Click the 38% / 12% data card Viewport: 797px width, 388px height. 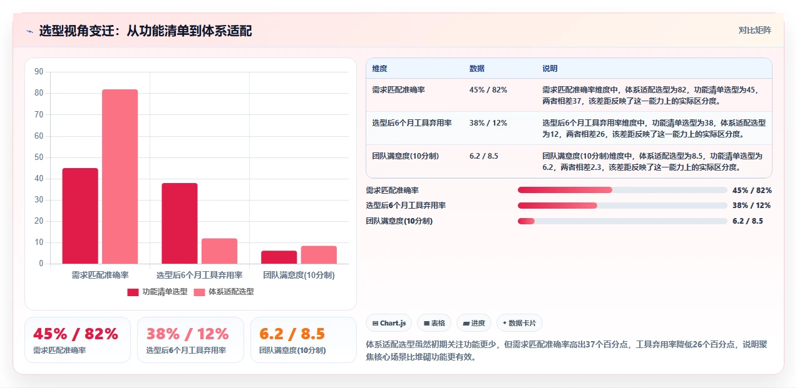[190, 340]
